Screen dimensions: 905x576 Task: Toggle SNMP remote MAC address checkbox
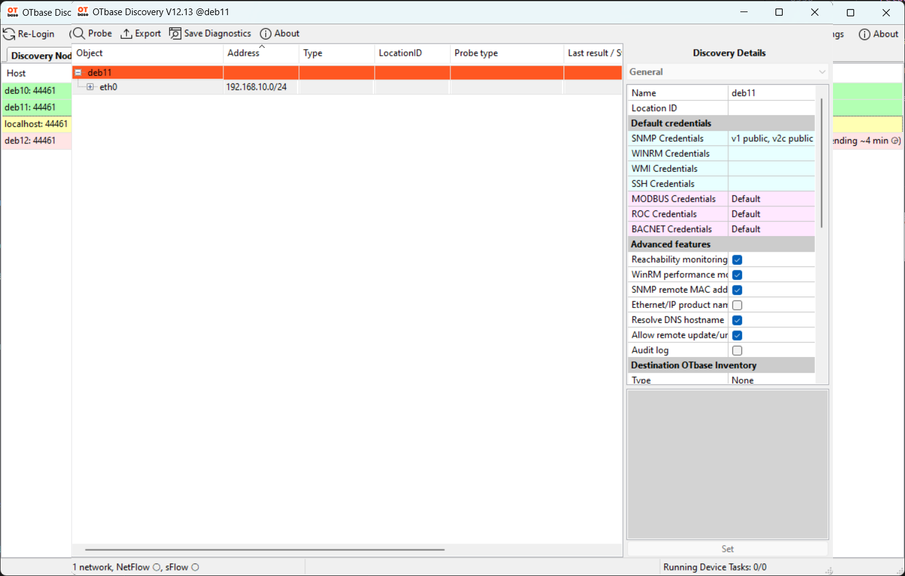(737, 290)
